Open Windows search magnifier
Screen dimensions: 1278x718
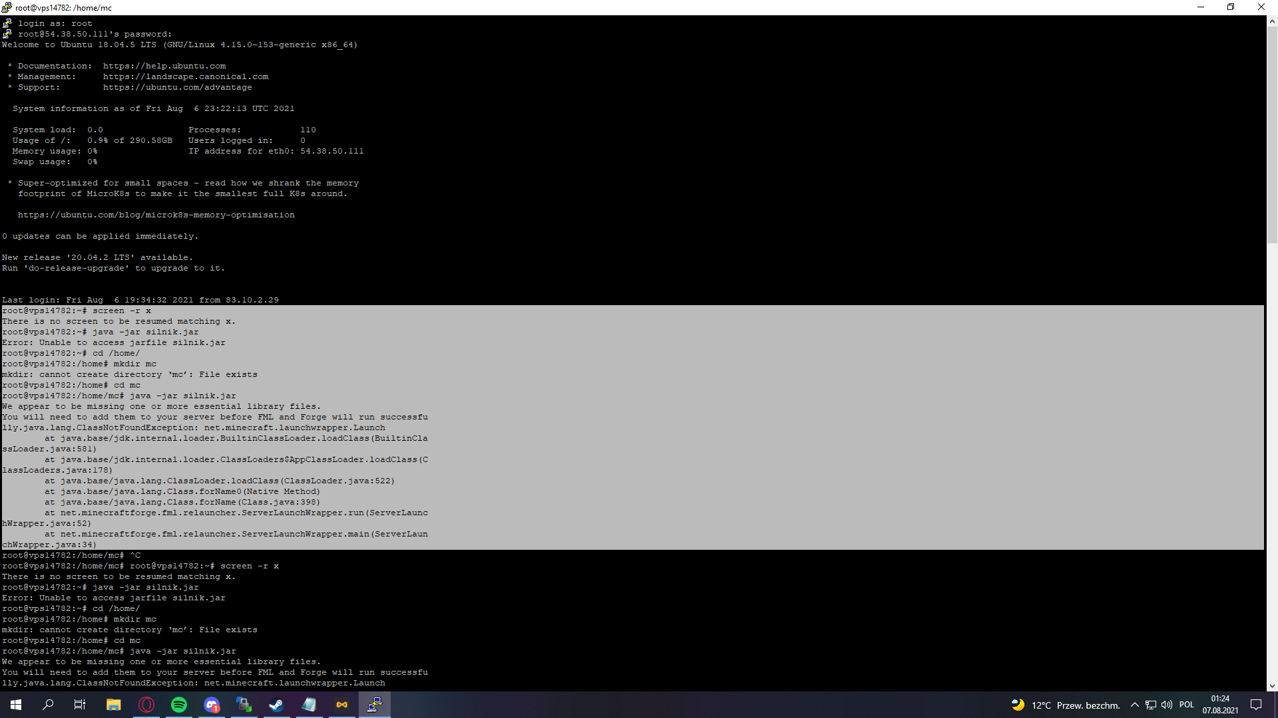(x=48, y=705)
